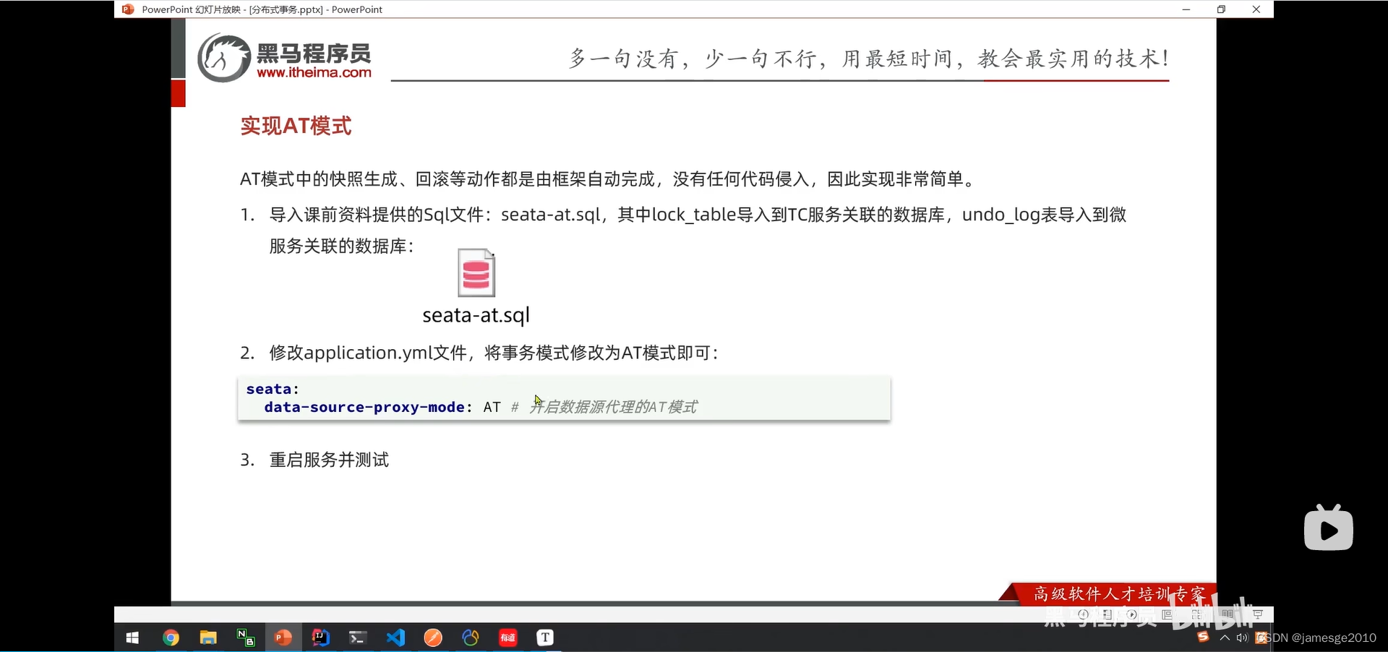Click the '黑马程序员' brand name in header
The image size is (1388, 652).
314,53
